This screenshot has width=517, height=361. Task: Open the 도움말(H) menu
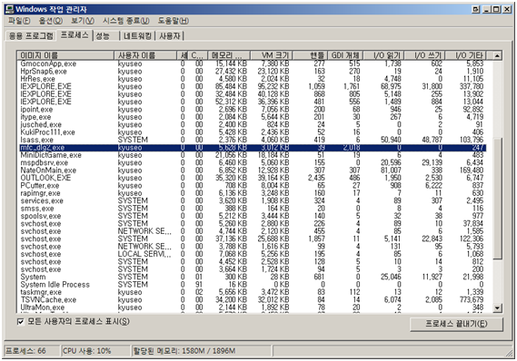coord(174,21)
